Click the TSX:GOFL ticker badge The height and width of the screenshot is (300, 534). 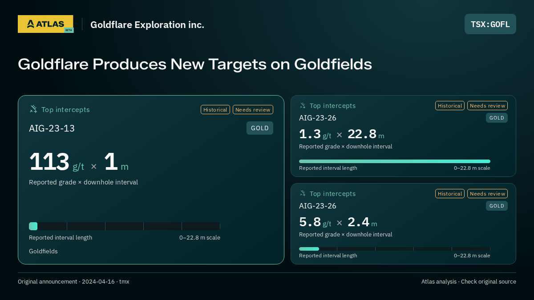pos(490,24)
